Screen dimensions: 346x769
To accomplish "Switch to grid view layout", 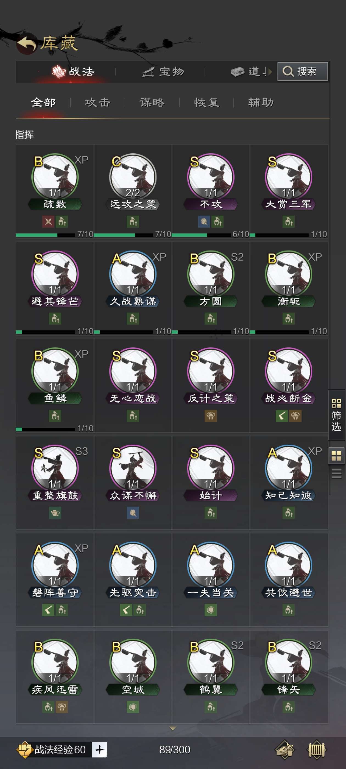I will pos(336,456).
